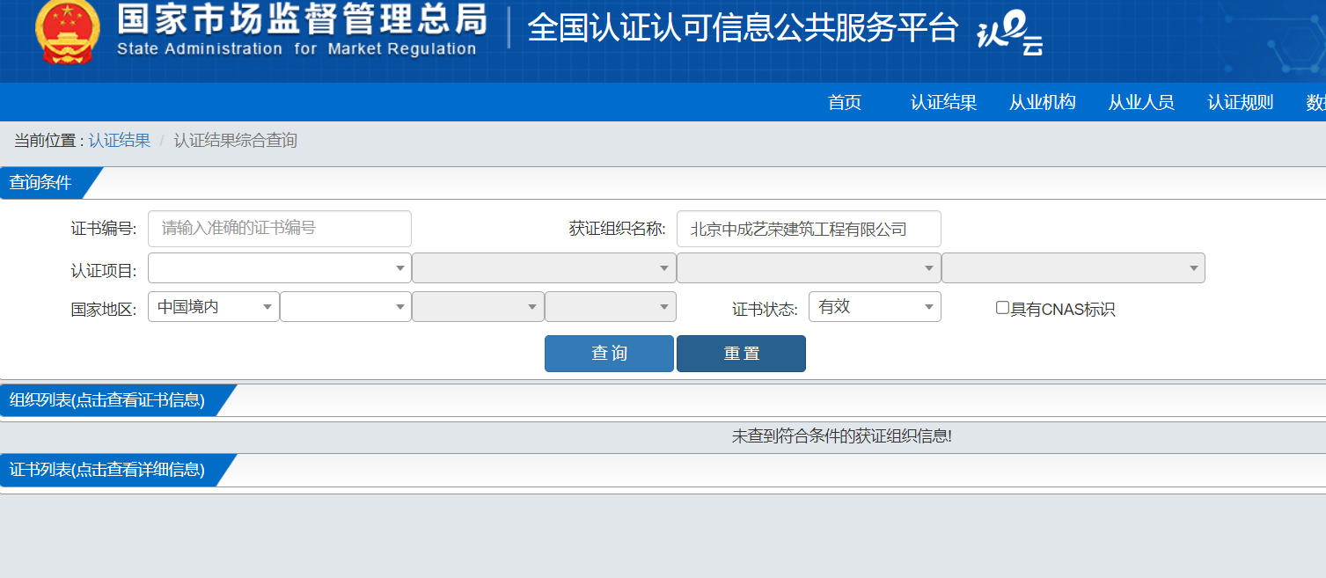Image resolution: width=1326 pixels, height=578 pixels.
Task: Click the 证书状态 field label
Action: click(x=765, y=310)
